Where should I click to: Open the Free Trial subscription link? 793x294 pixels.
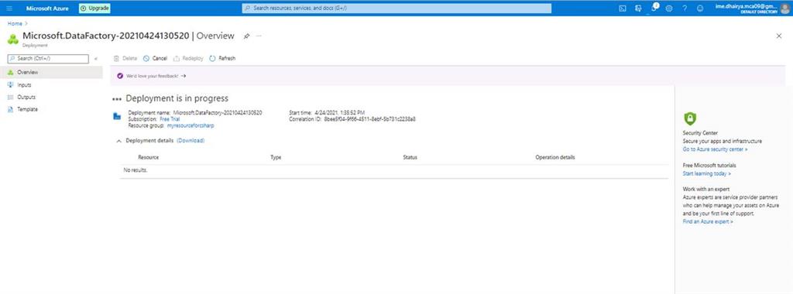170,118
